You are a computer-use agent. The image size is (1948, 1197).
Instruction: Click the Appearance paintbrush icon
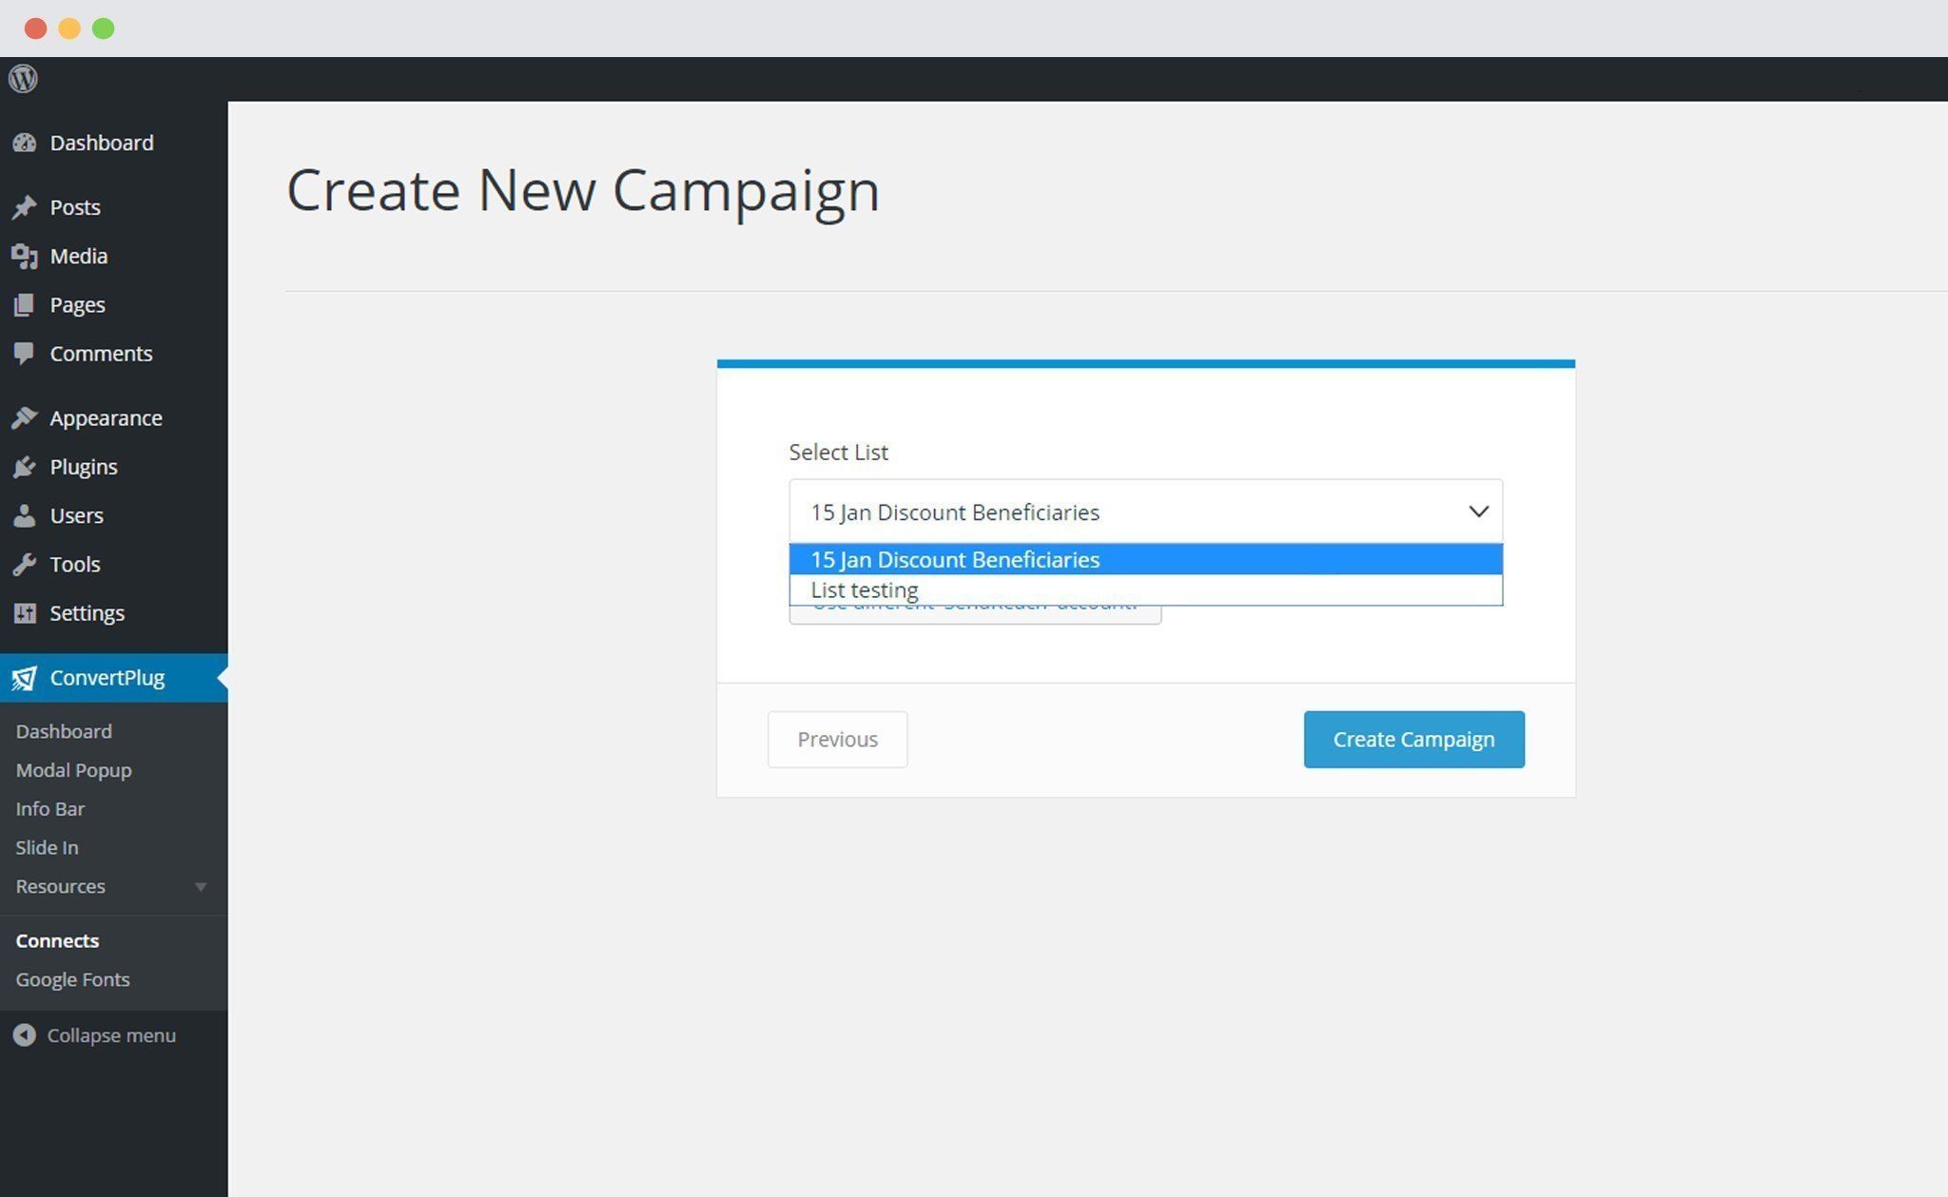click(x=25, y=418)
